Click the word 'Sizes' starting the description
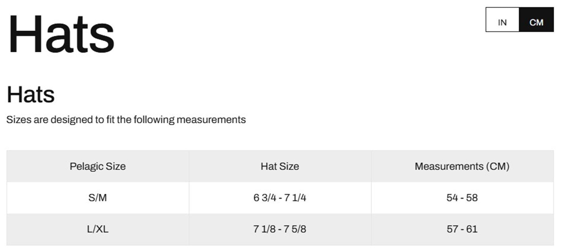The width and height of the screenshot is (564, 252). pos(19,120)
